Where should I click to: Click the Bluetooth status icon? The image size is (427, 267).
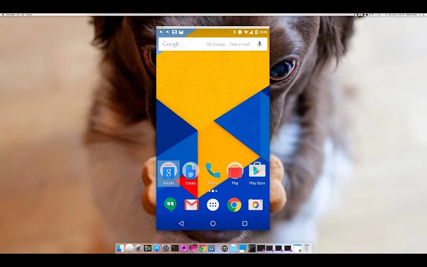click(234, 32)
